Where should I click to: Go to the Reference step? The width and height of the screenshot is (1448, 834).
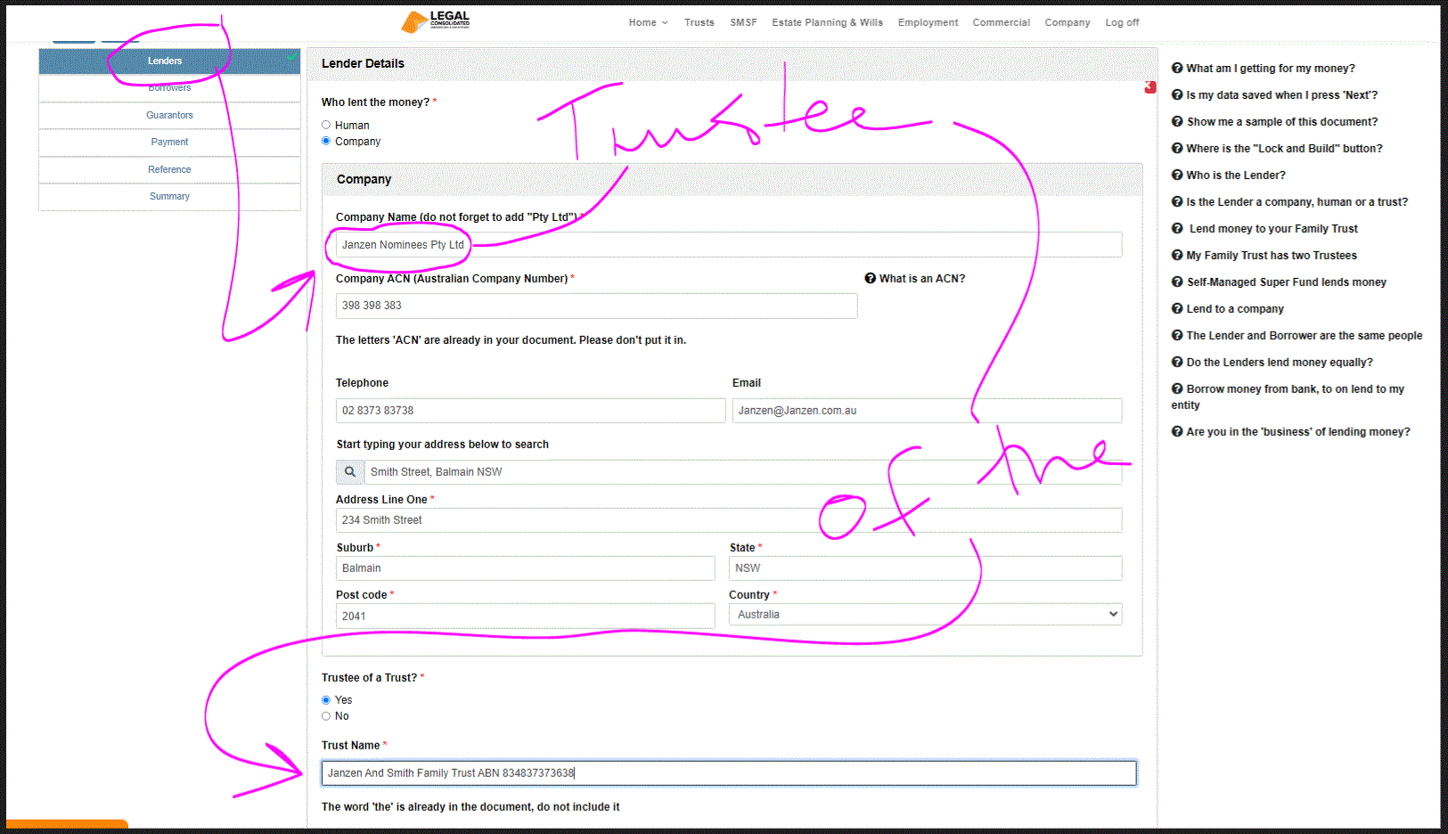[169, 170]
